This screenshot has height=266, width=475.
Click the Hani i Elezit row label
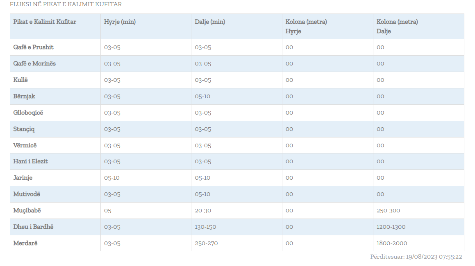point(31,161)
